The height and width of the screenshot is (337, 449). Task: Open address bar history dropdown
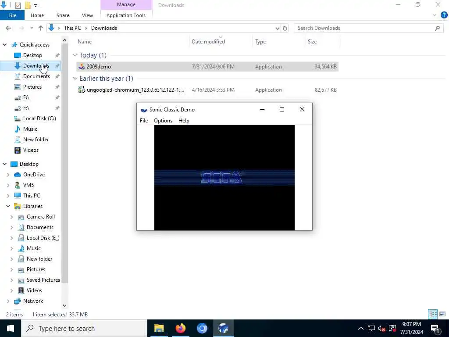coord(277,28)
